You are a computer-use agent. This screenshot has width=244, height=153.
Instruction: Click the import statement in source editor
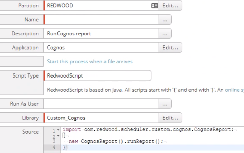[x=148, y=130]
